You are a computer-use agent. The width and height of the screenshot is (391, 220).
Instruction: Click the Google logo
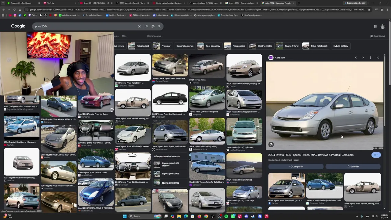(x=18, y=26)
